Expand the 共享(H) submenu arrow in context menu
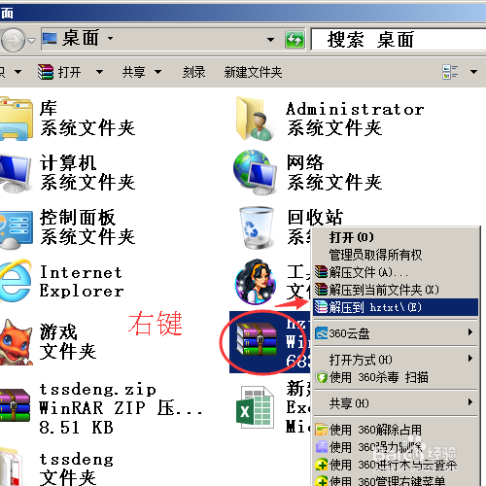Screen dimensions: 486x486 470,402
